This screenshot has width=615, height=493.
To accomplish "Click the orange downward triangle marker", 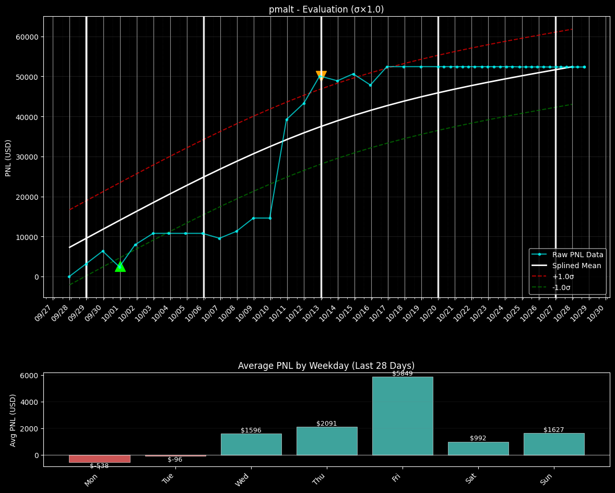I will click(x=321, y=76).
